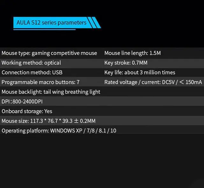Click the Key stroke 0.7MM entry
Screen dimensions: 204x188
point(126,63)
